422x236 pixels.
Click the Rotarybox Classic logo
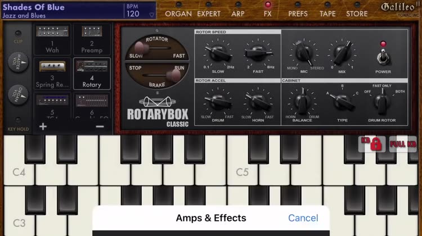pyautogui.click(x=158, y=112)
